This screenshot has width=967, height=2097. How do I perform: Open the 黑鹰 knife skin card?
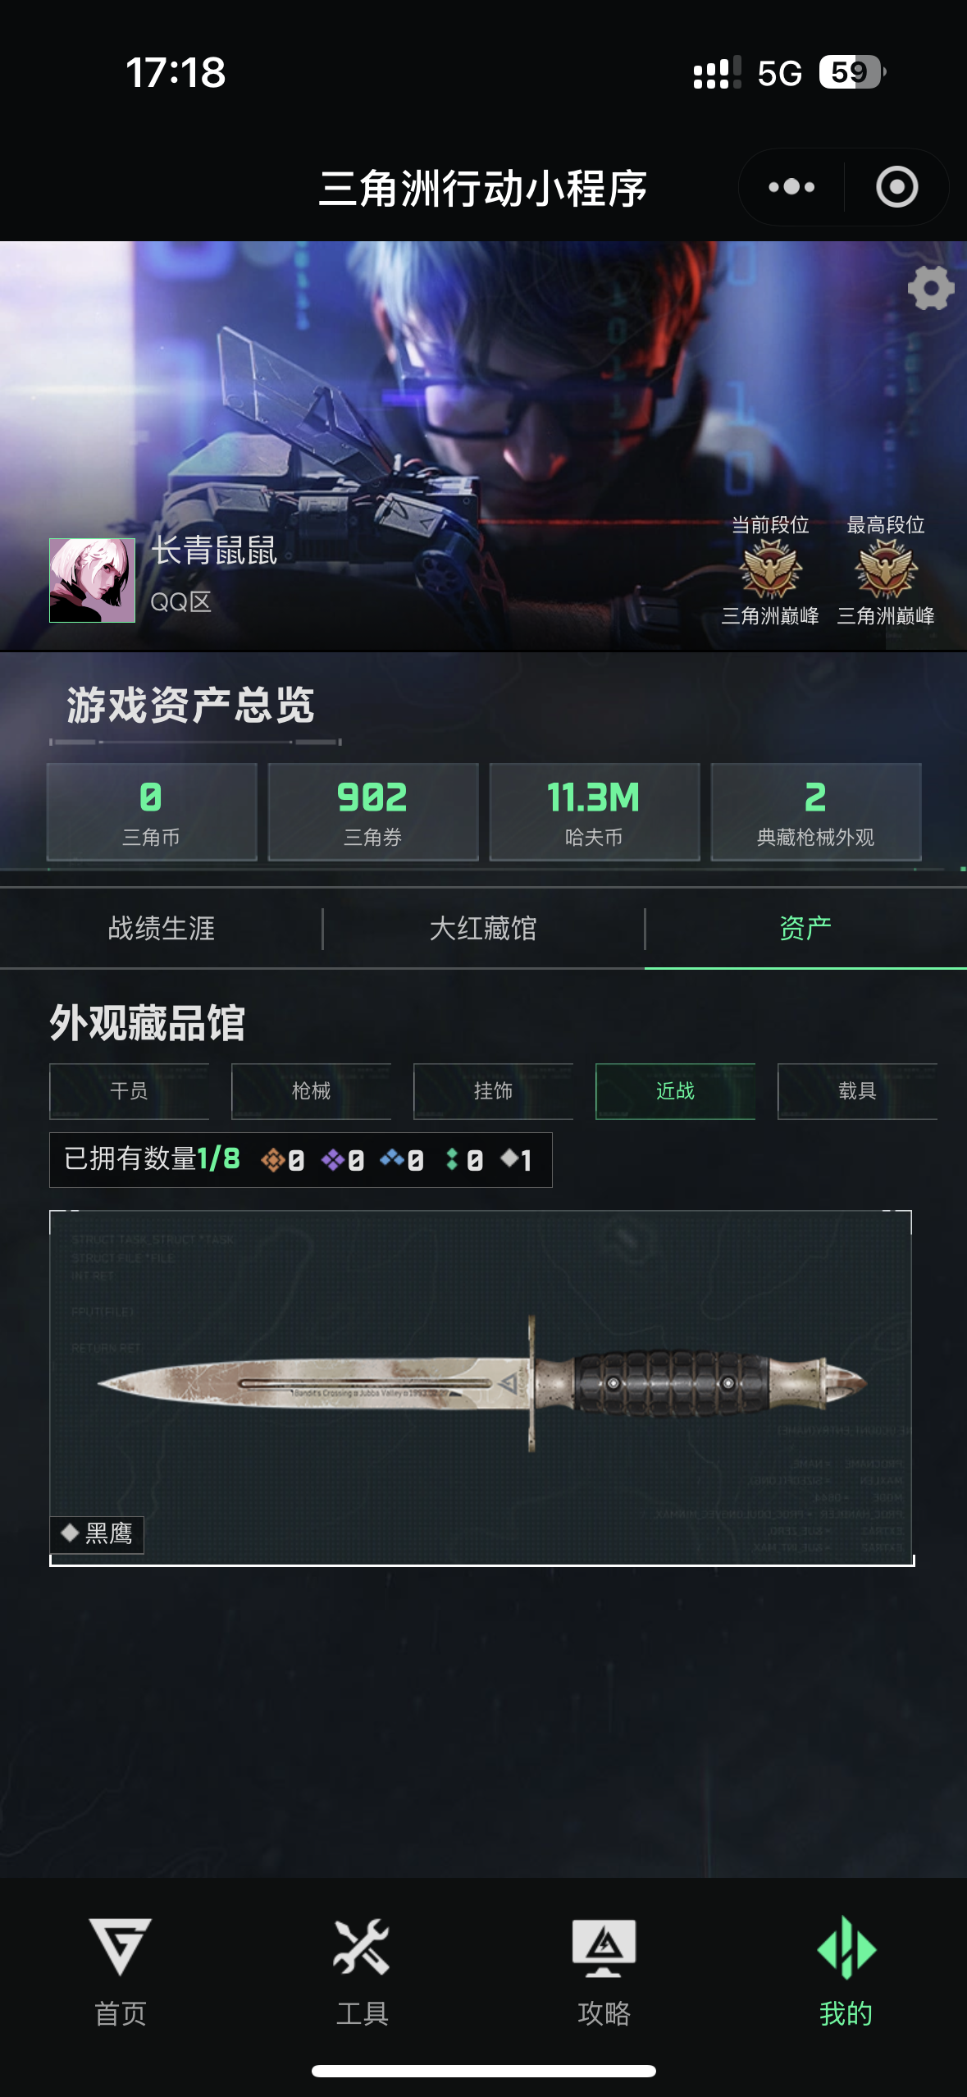pyautogui.click(x=482, y=1388)
